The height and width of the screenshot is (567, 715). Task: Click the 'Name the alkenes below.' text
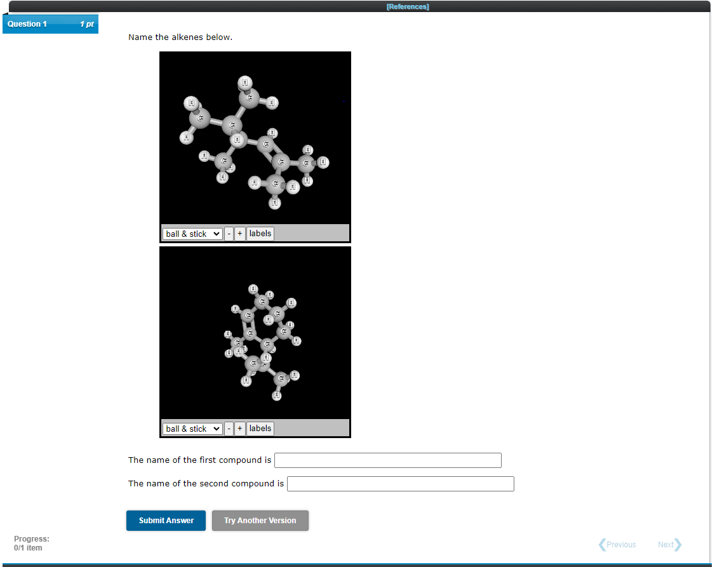180,37
